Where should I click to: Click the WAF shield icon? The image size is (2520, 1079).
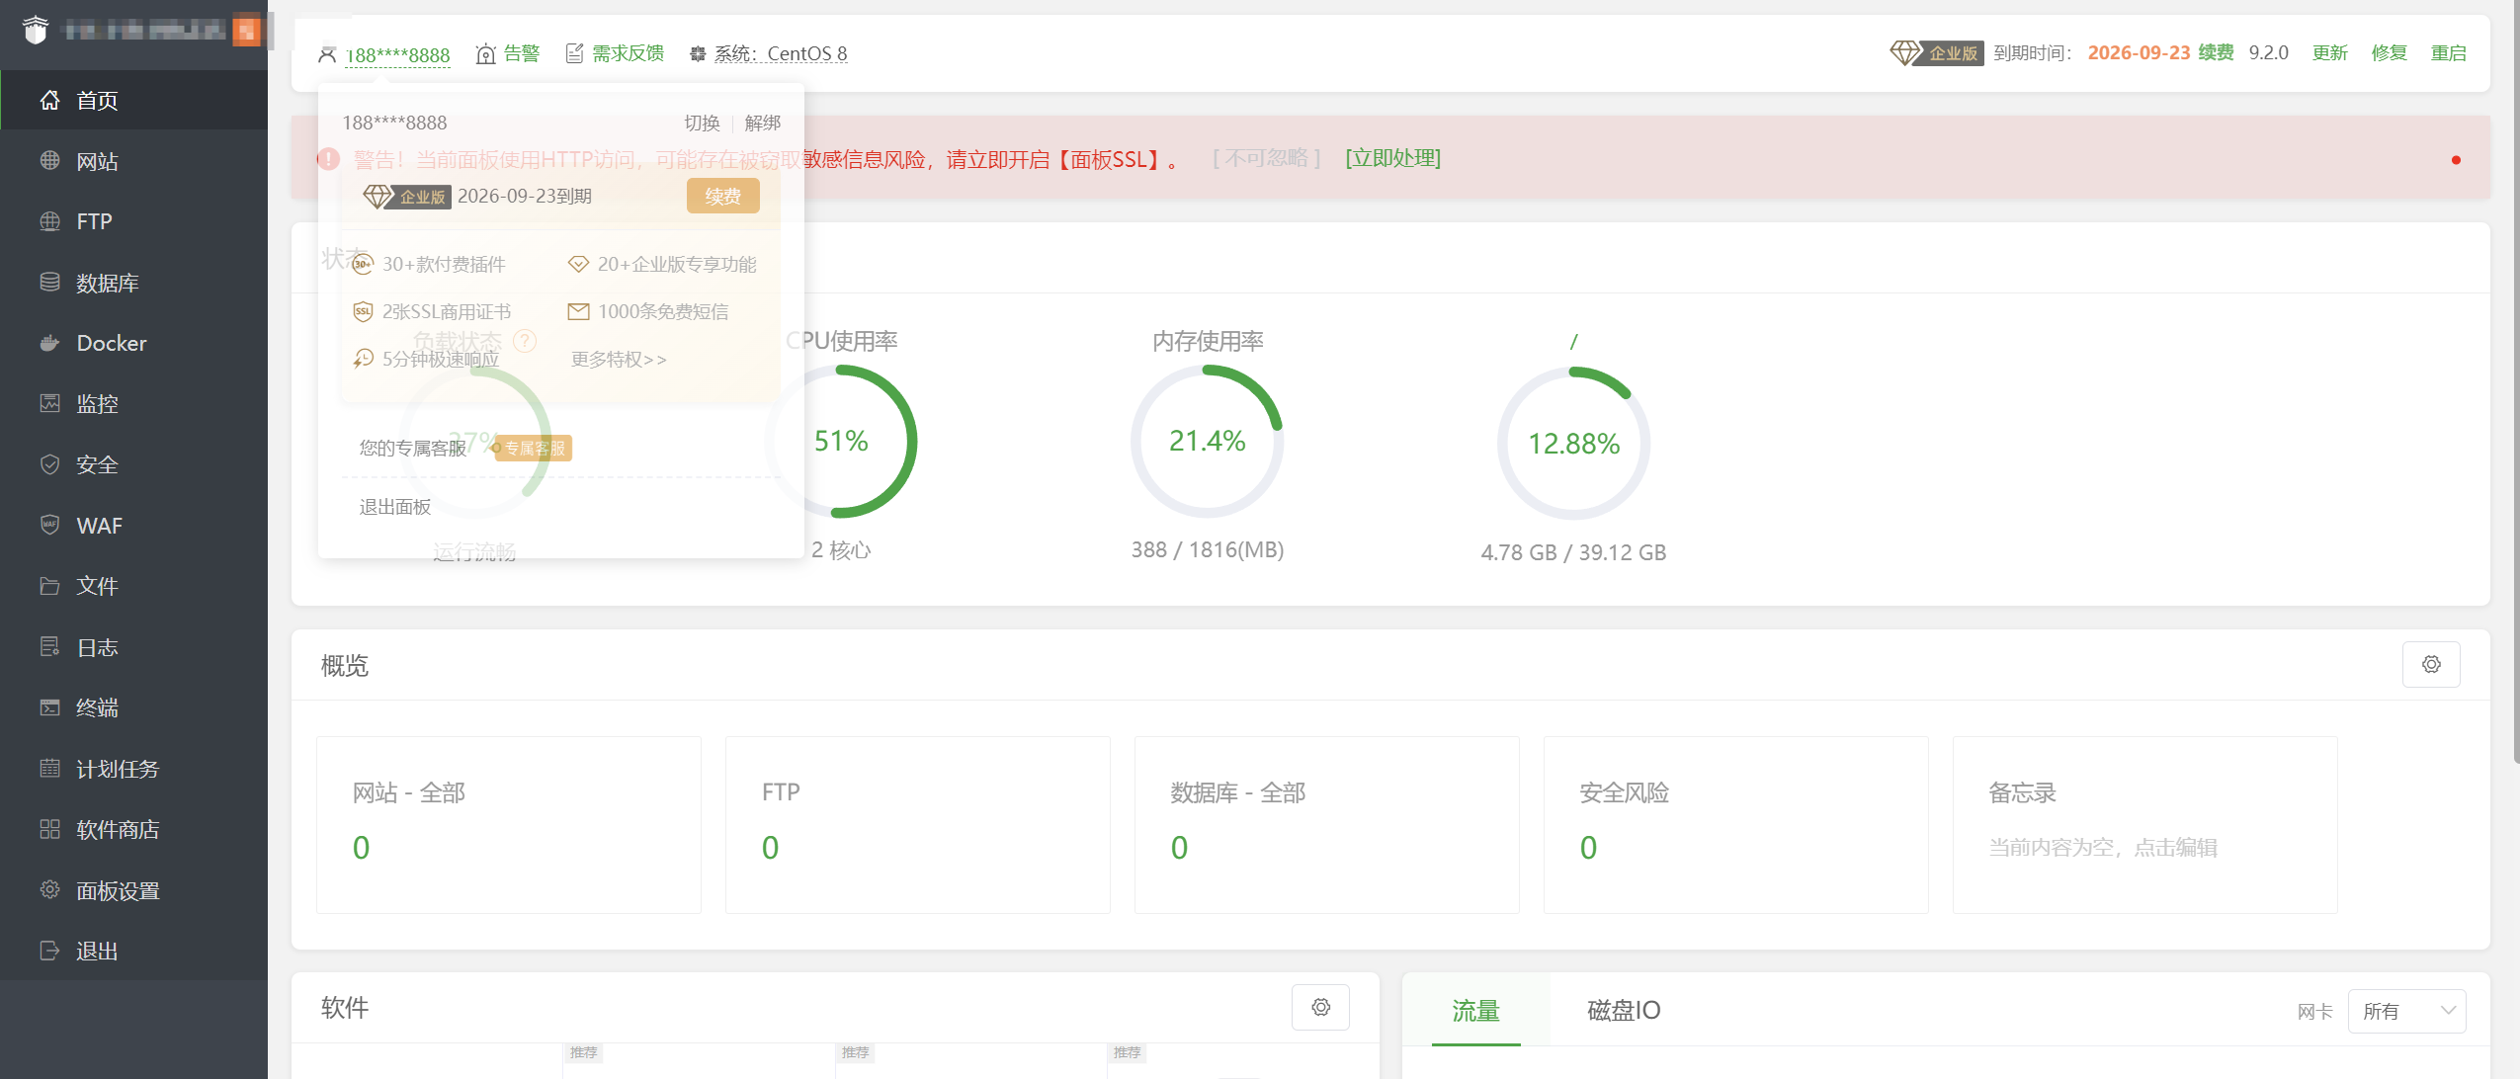tap(49, 525)
